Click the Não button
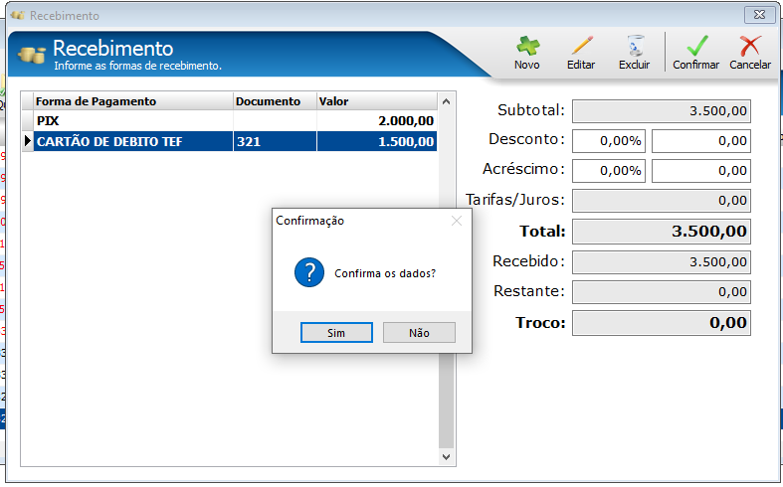This screenshot has width=783, height=487. click(419, 332)
